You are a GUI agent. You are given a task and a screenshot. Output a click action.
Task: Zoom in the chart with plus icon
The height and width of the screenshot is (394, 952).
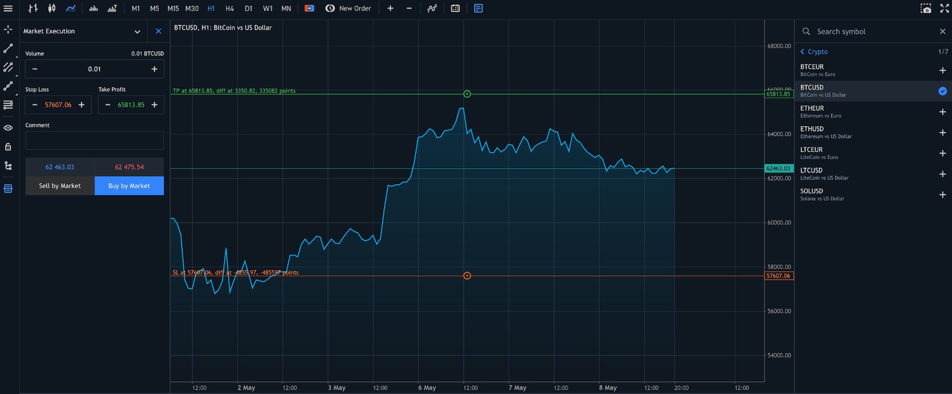390,8
